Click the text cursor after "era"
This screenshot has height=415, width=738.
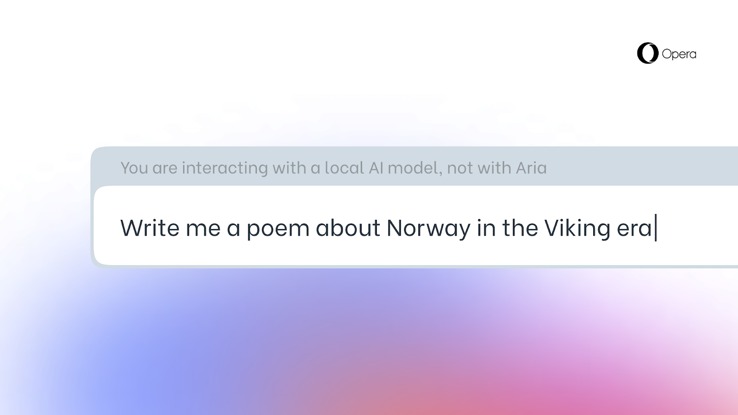coord(656,228)
